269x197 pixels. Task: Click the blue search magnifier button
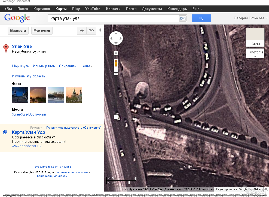point(201,18)
